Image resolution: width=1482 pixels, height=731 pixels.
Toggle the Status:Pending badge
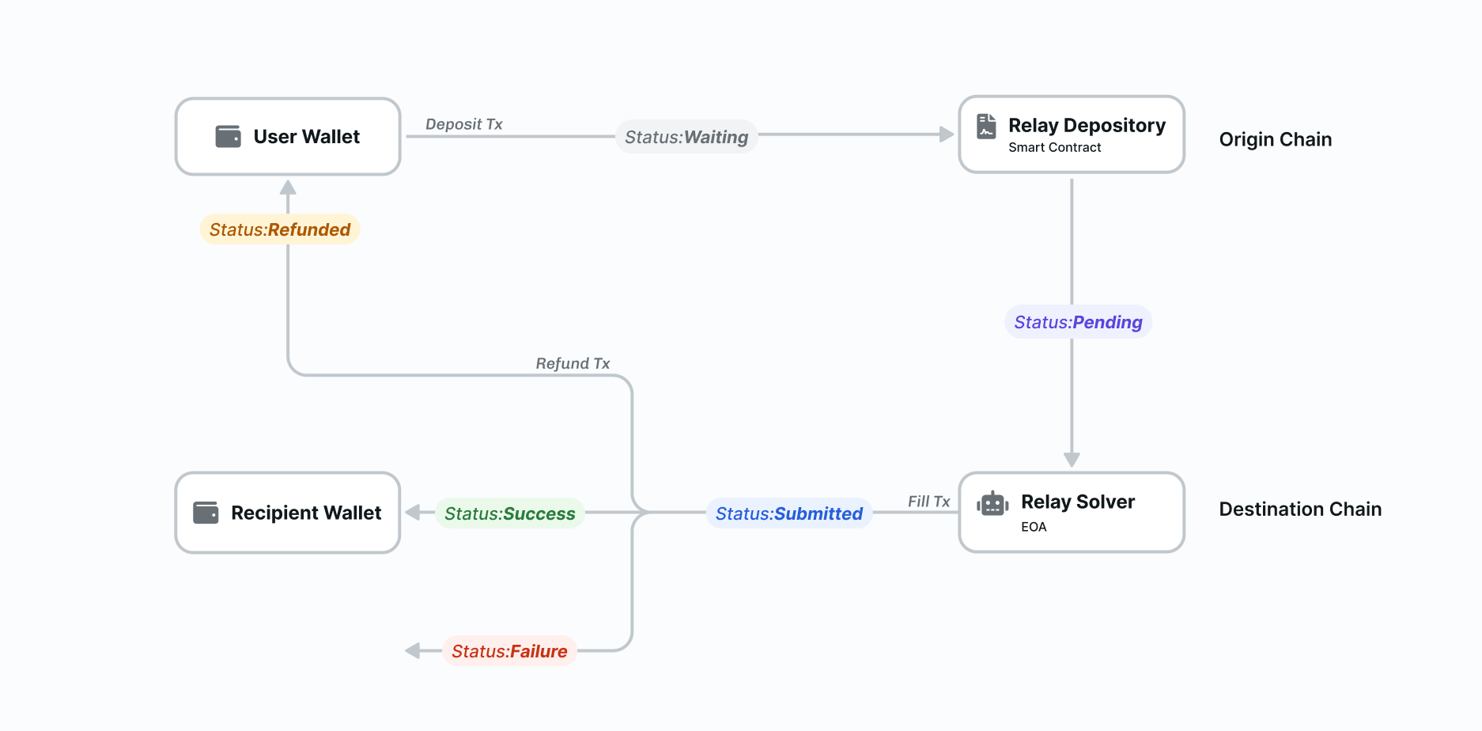pyautogui.click(x=1077, y=322)
